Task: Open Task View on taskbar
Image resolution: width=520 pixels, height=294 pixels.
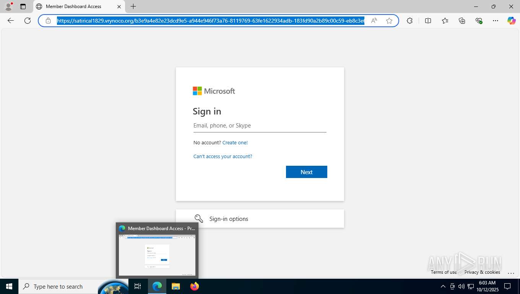Action: (138, 286)
